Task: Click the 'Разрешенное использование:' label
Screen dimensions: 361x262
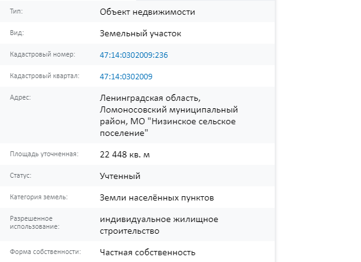Action: (x=34, y=223)
